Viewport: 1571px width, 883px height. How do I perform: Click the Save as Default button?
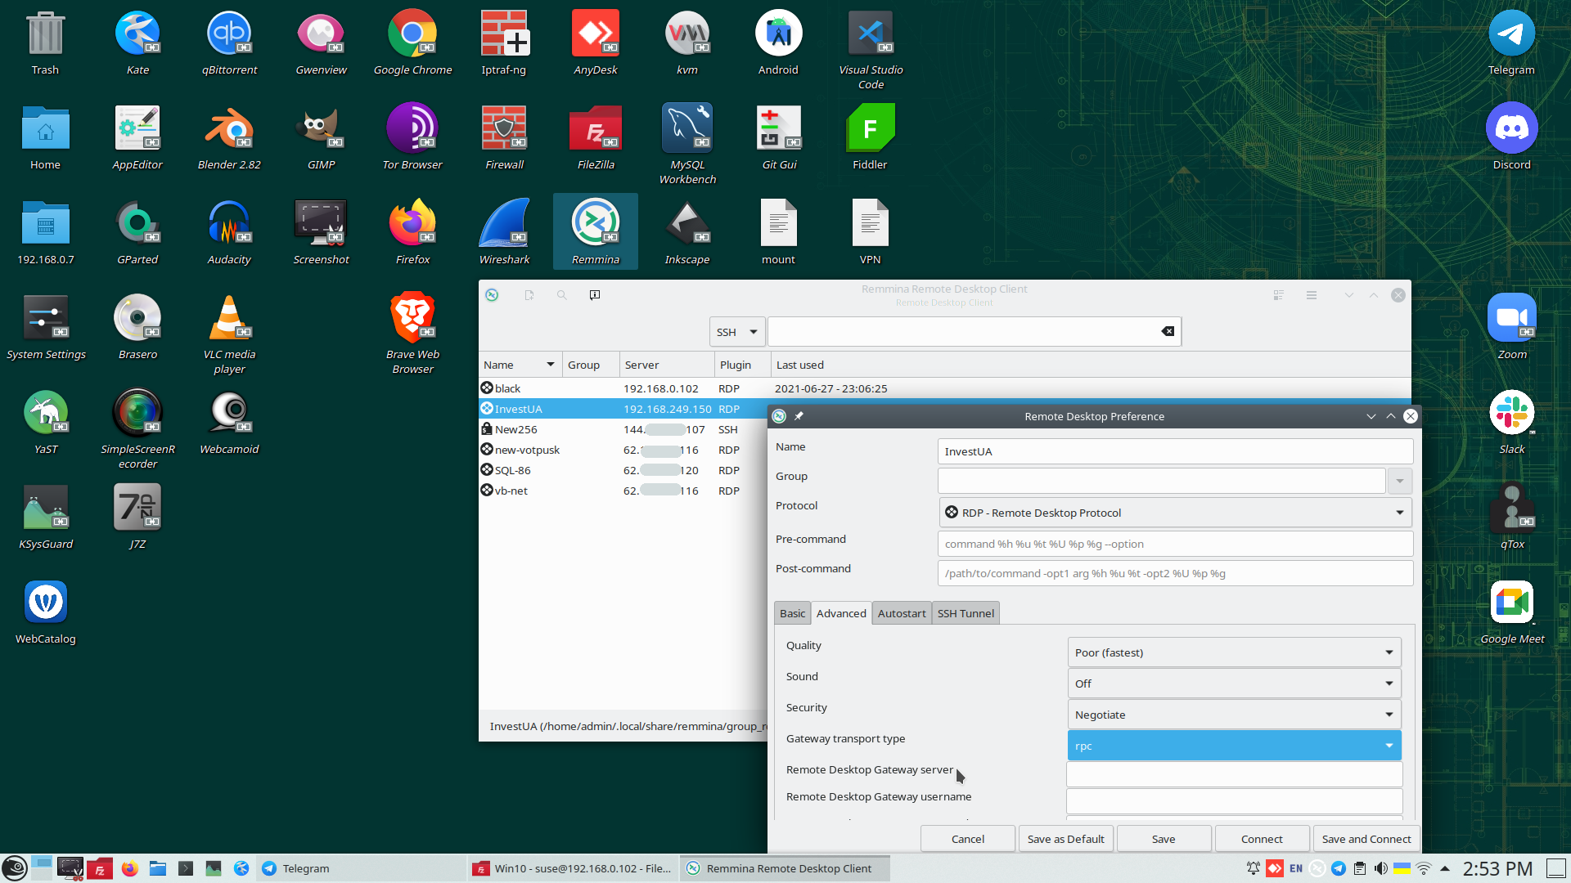[x=1065, y=839]
